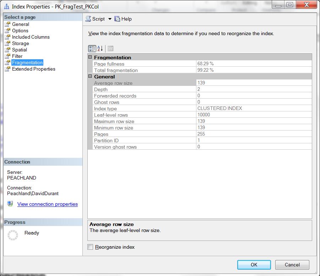Collapse the General property section

point(90,76)
